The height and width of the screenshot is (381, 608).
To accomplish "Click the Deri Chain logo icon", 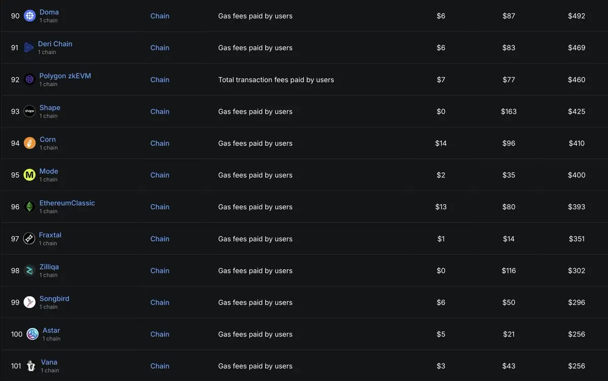I will (x=29, y=48).
